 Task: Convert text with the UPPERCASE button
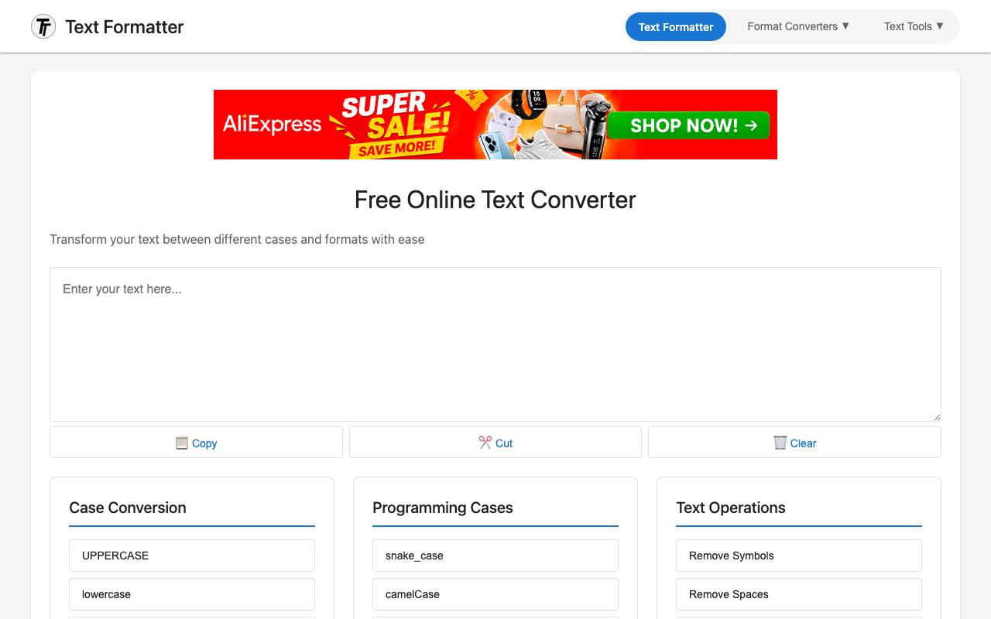click(x=192, y=556)
